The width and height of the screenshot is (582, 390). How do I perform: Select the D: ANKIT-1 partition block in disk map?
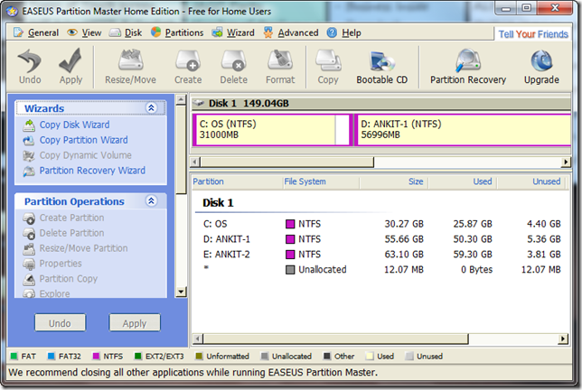(x=463, y=130)
